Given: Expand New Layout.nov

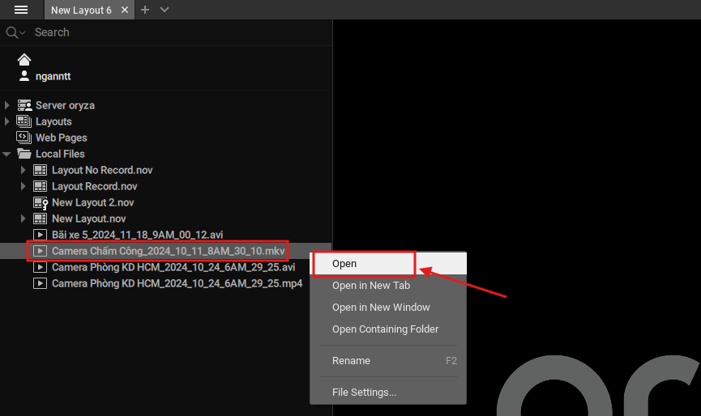Looking at the screenshot, I should [x=23, y=219].
